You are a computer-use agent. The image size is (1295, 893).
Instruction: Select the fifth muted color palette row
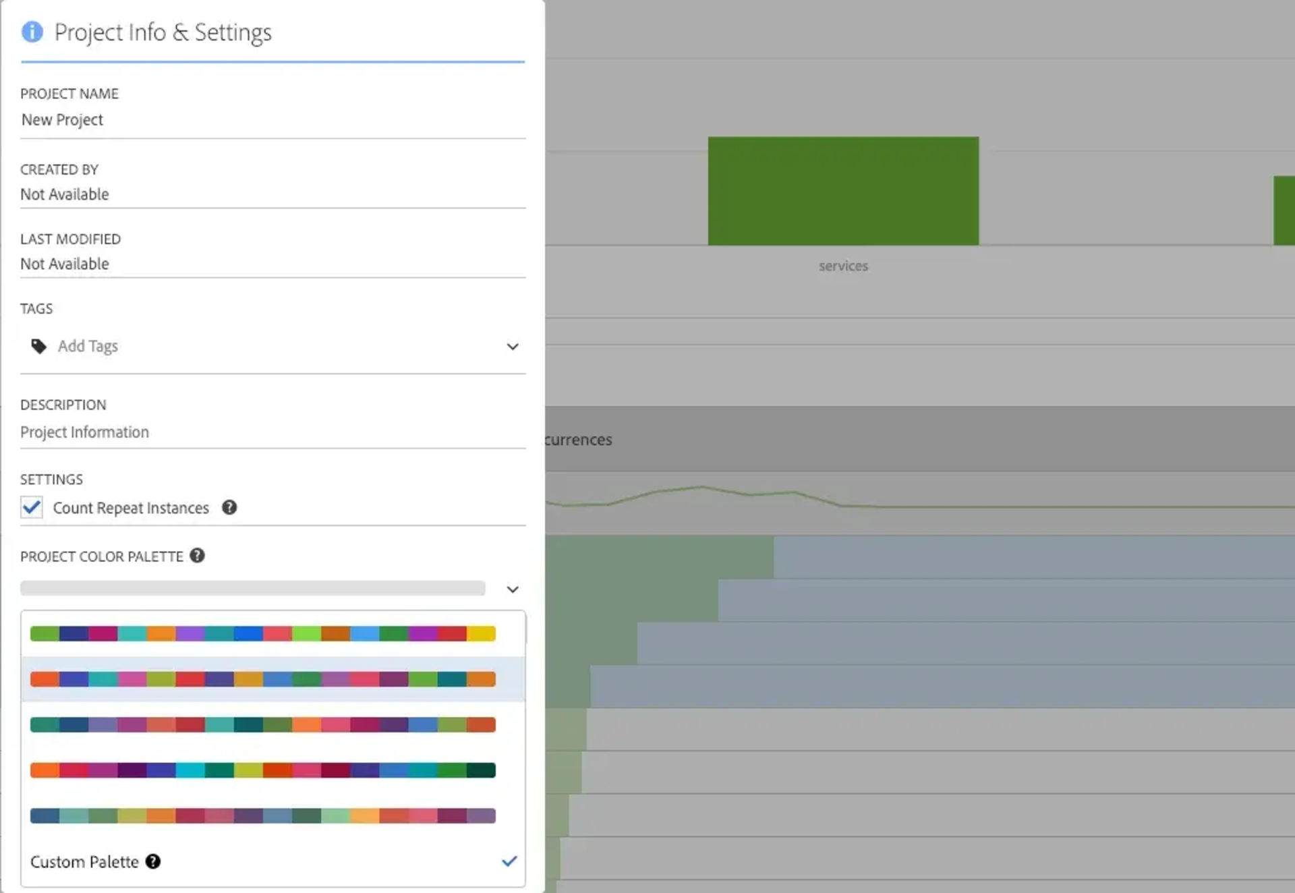point(263,816)
